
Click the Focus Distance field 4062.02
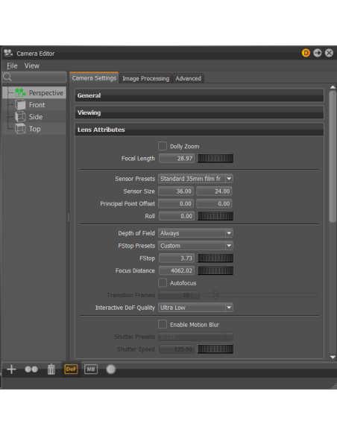(x=177, y=270)
